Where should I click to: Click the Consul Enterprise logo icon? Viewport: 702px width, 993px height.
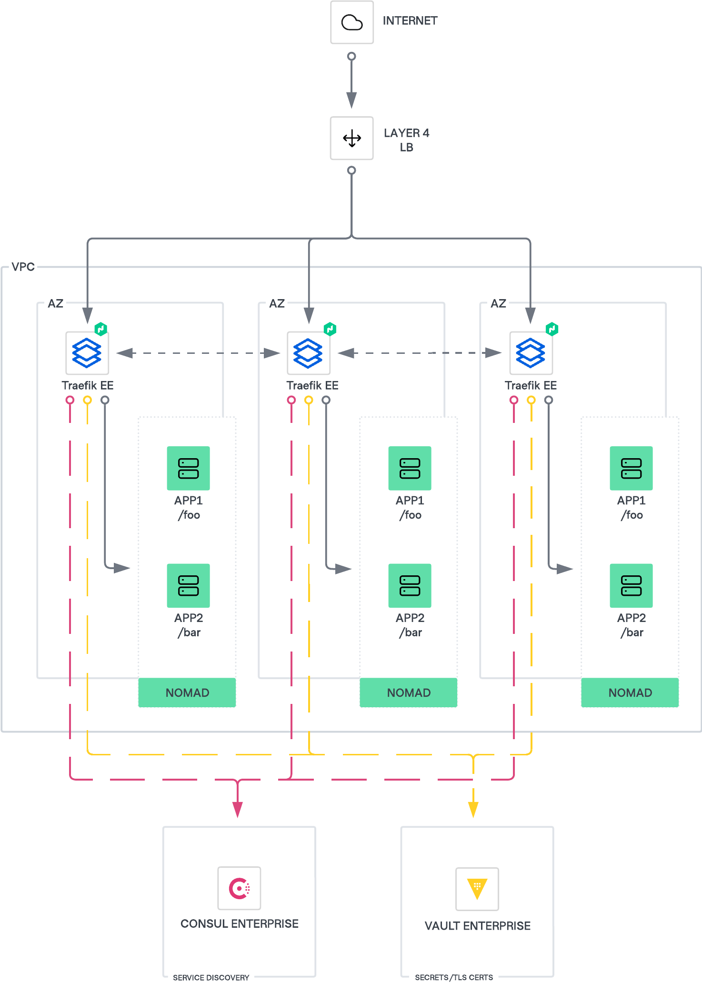click(239, 888)
